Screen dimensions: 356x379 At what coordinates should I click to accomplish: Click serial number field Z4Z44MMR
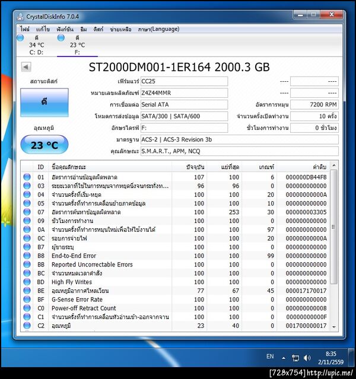[185, 93]
